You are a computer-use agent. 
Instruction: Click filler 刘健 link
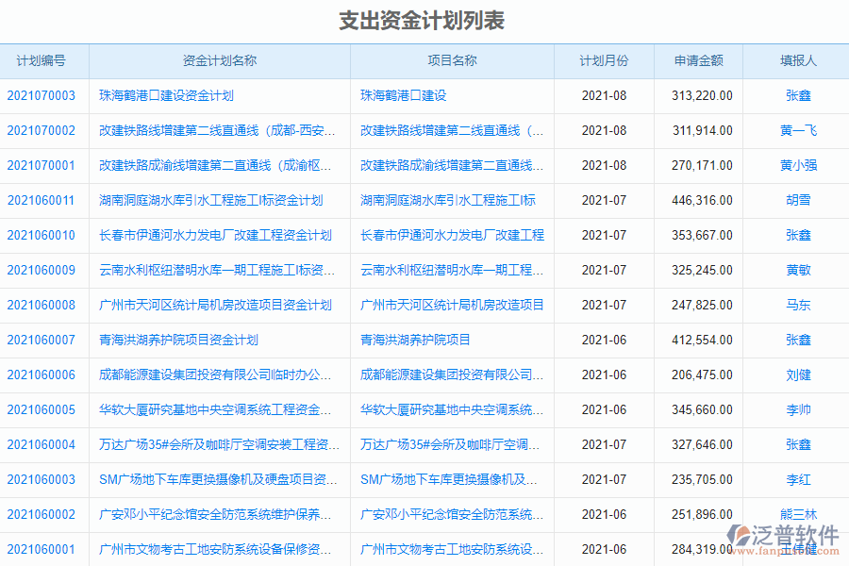click(797, 375)
